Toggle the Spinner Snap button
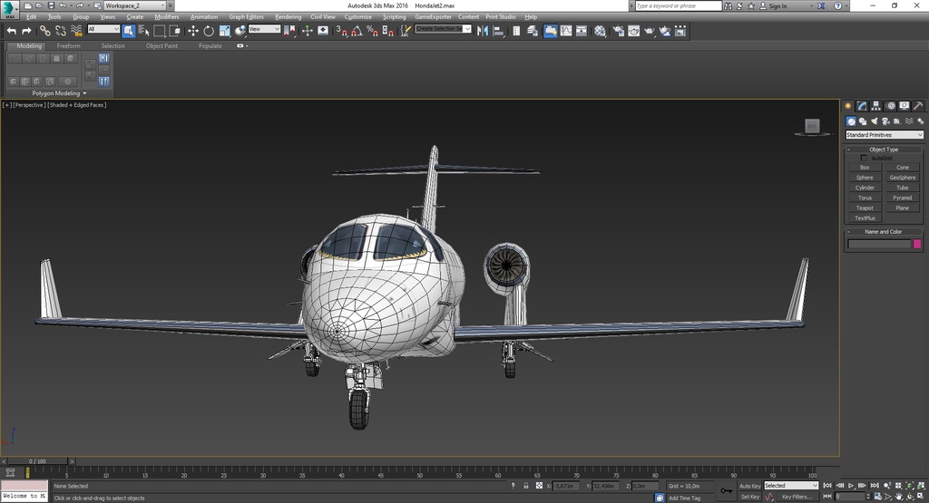This screenshot has width=929, height=503. [x=387, y=31]
